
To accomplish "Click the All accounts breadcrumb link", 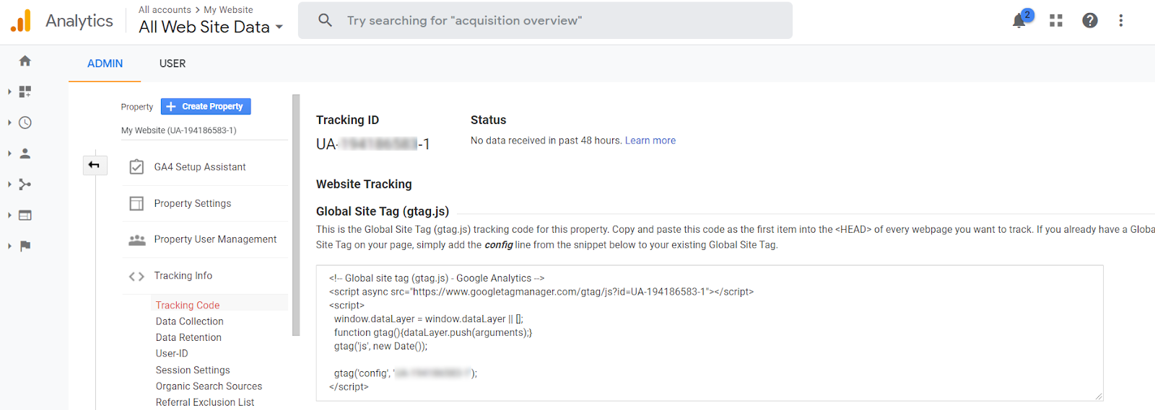I will 165,10.
